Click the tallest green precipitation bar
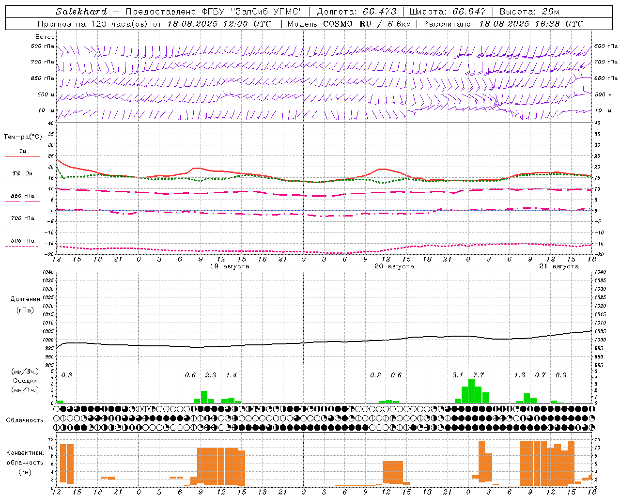The height and width of the screenshot is (496, 620). pyautogui.click(x=471, y=391)
